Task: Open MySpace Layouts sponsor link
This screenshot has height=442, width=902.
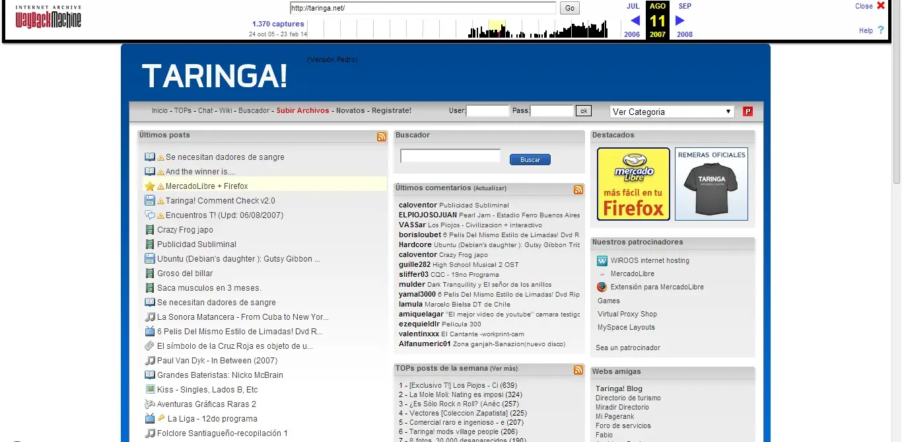Action: point(626,327)
